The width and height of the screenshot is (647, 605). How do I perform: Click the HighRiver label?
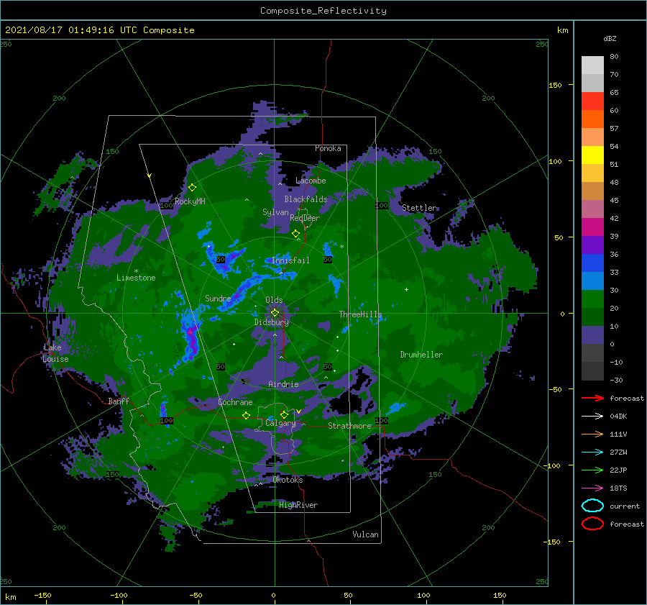[x=298, y=505]
